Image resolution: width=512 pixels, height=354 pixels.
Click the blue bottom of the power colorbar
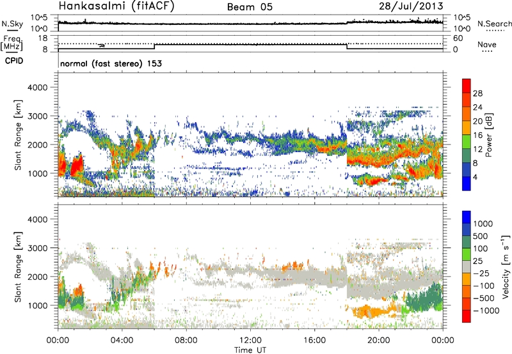[467, 184]
